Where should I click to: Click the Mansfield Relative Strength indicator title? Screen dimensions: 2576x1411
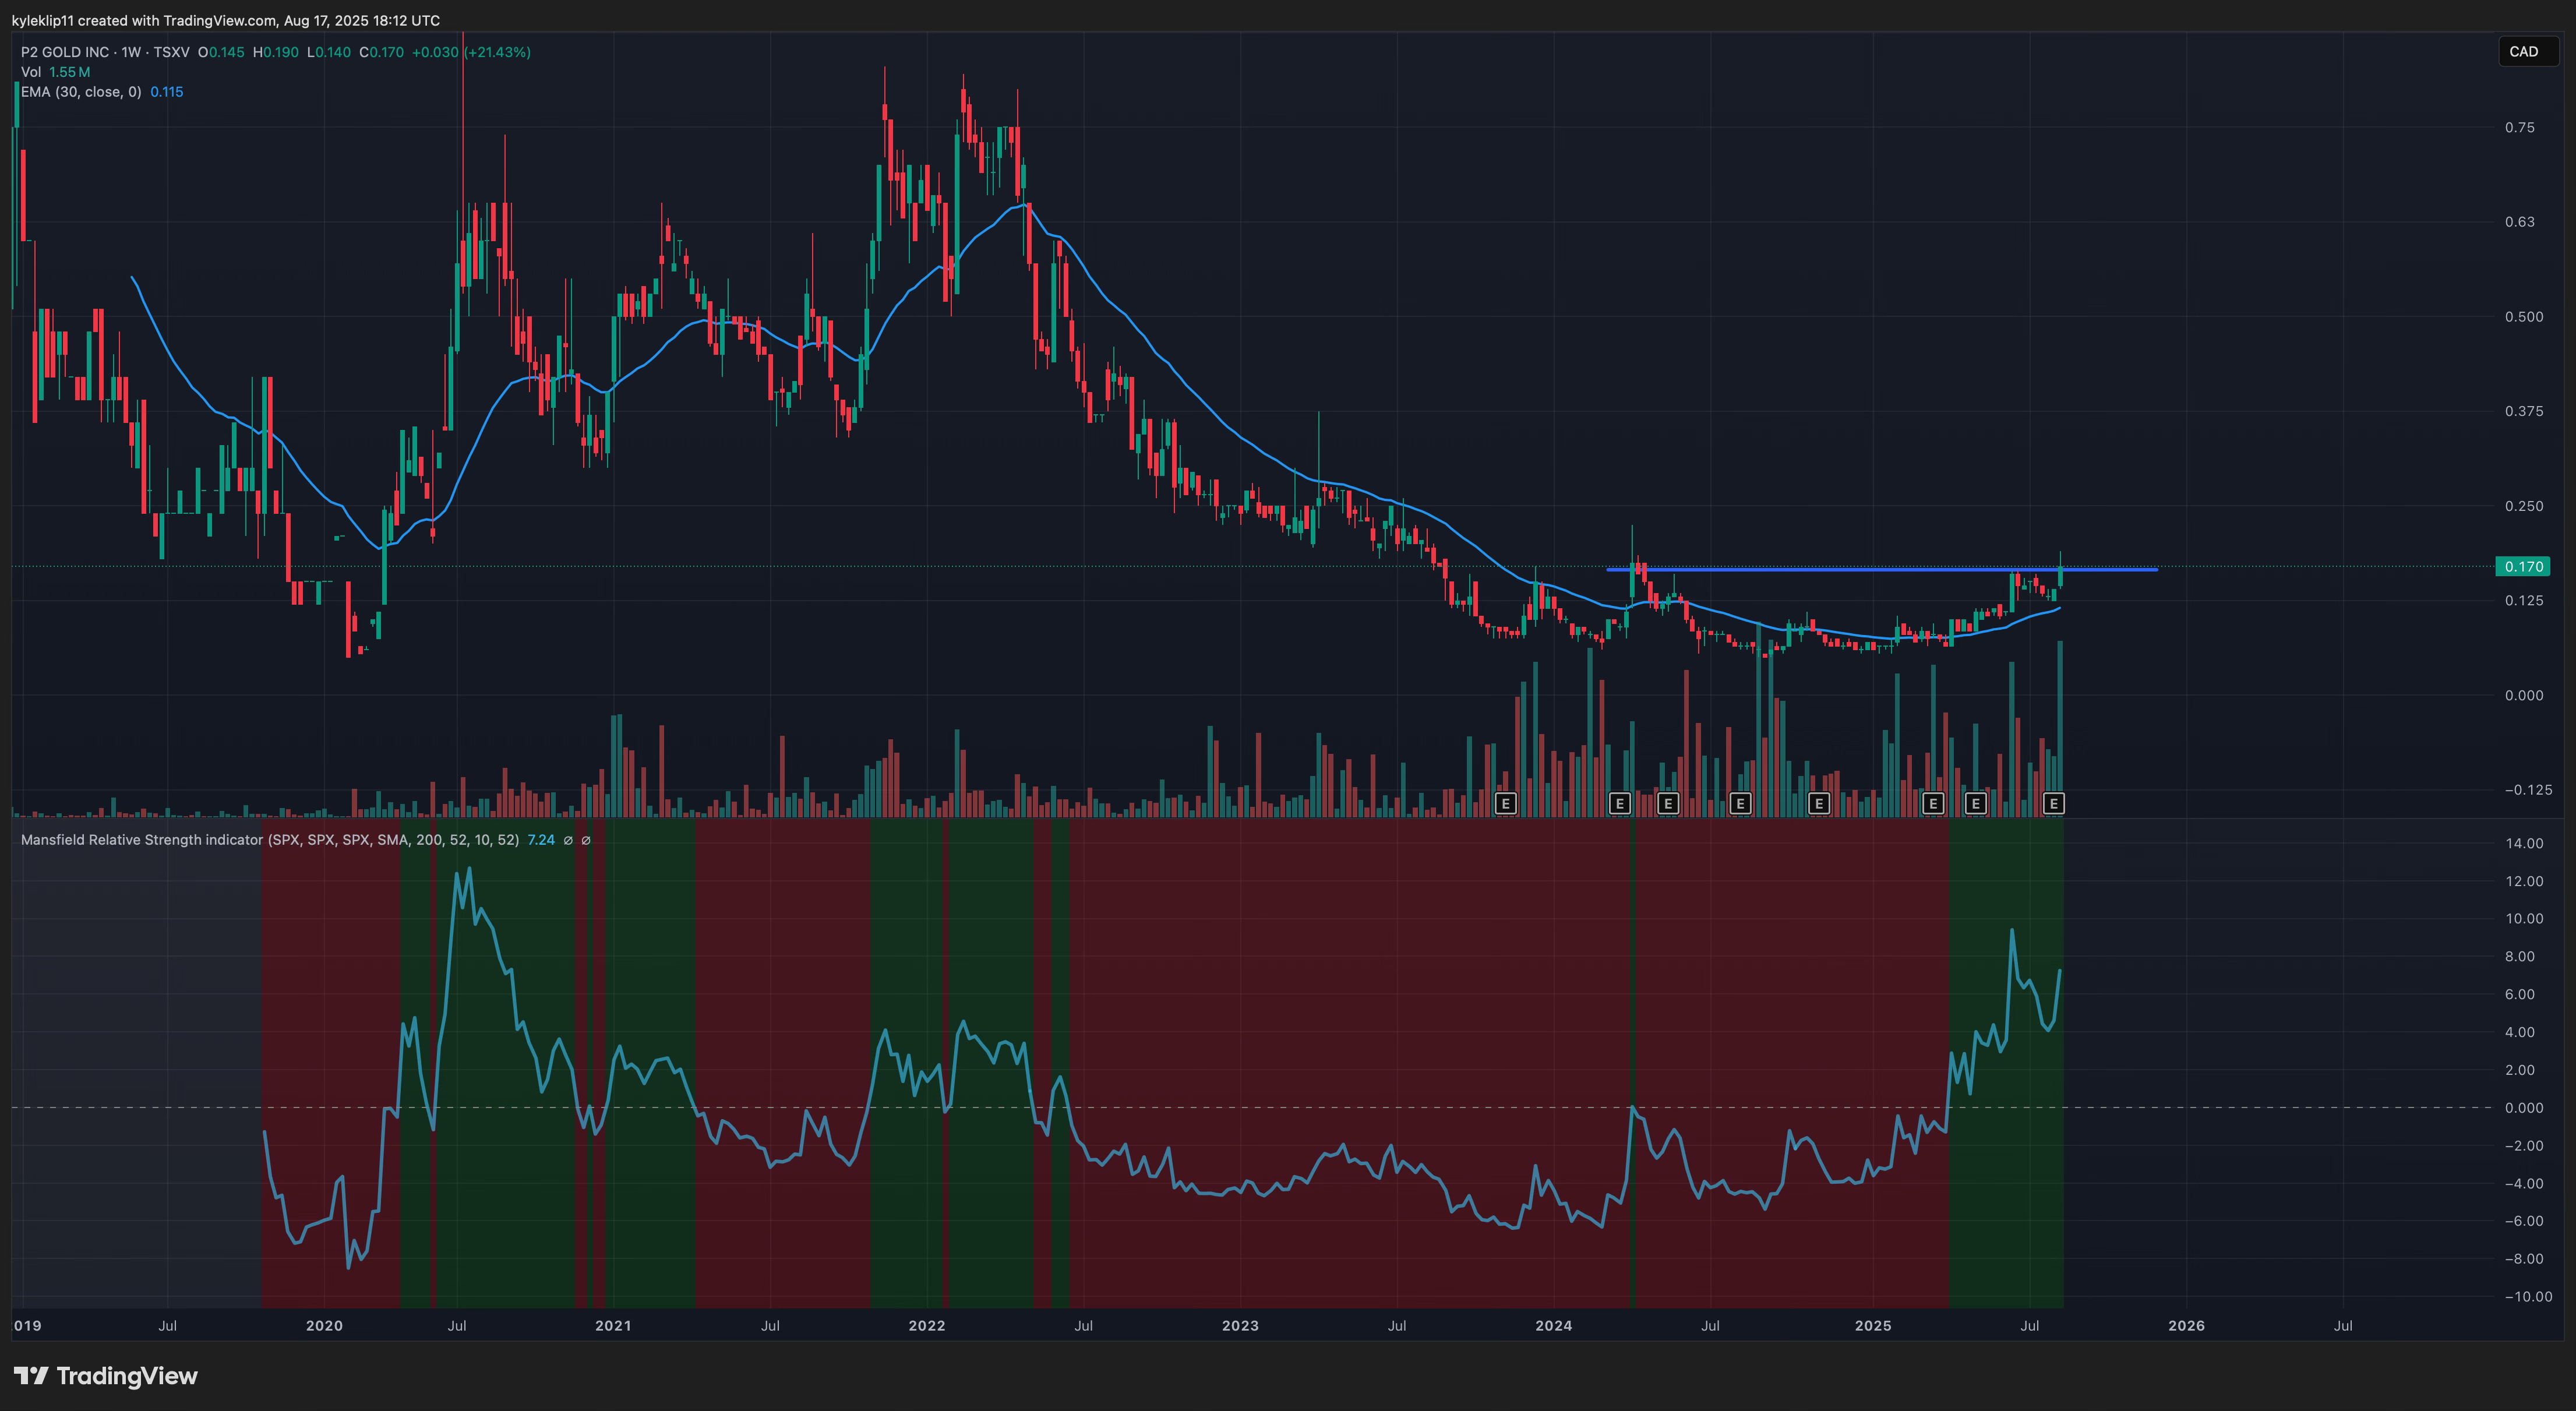coord(142,840)
